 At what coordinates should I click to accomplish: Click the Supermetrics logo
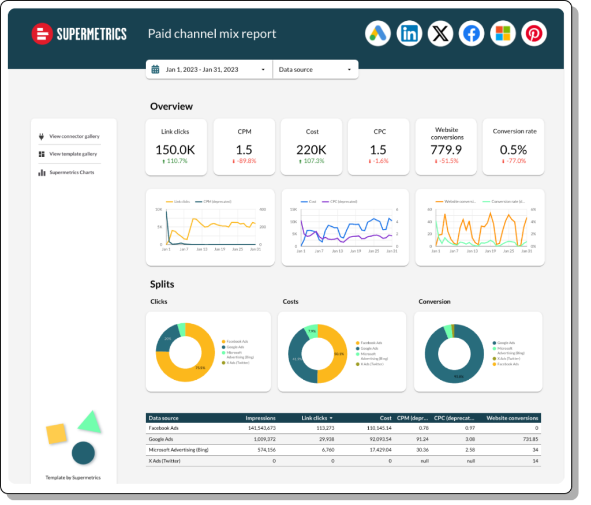click(x=79, y=33)
